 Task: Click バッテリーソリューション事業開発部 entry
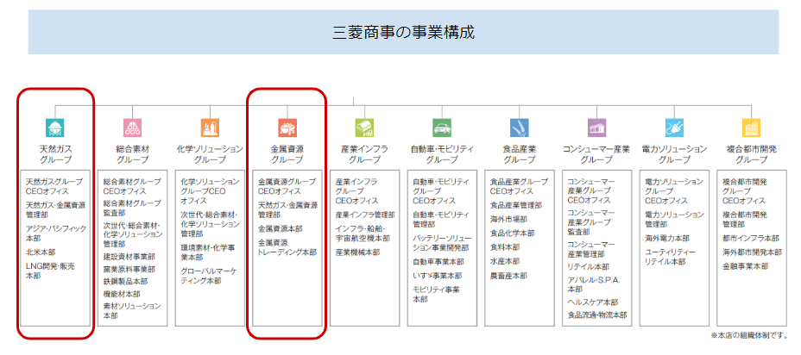pyautogui.click(x=440, y=243)
